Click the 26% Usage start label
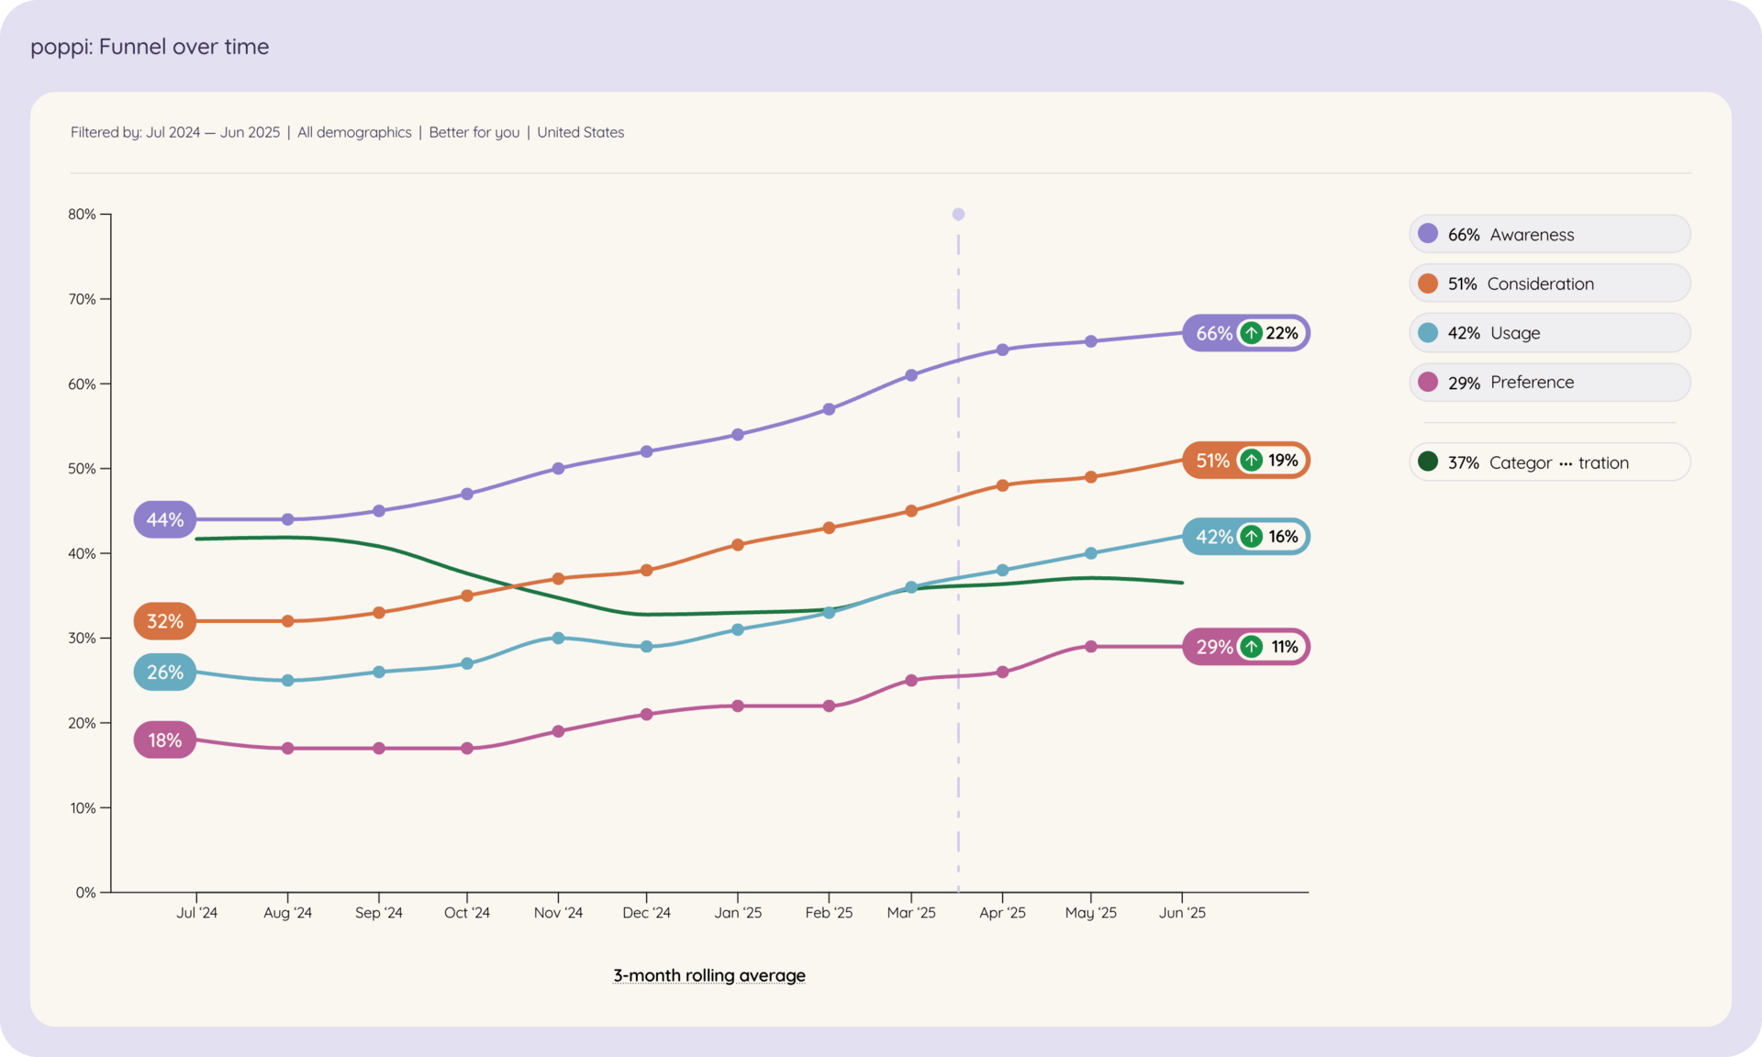 point(165,672)
